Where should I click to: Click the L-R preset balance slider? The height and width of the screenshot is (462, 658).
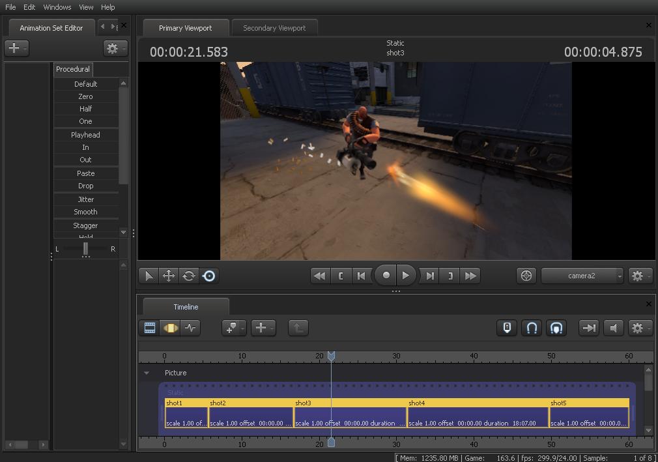(x=85, y=249)
